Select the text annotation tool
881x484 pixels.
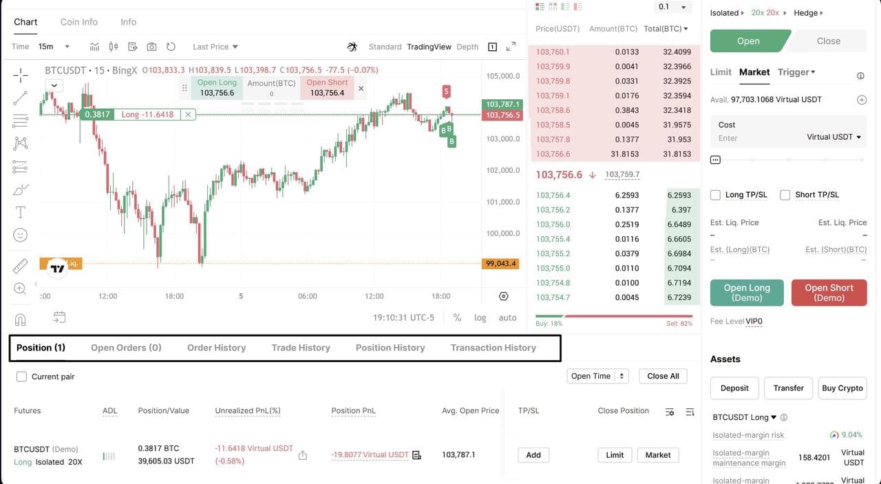(x=21, y=212)
